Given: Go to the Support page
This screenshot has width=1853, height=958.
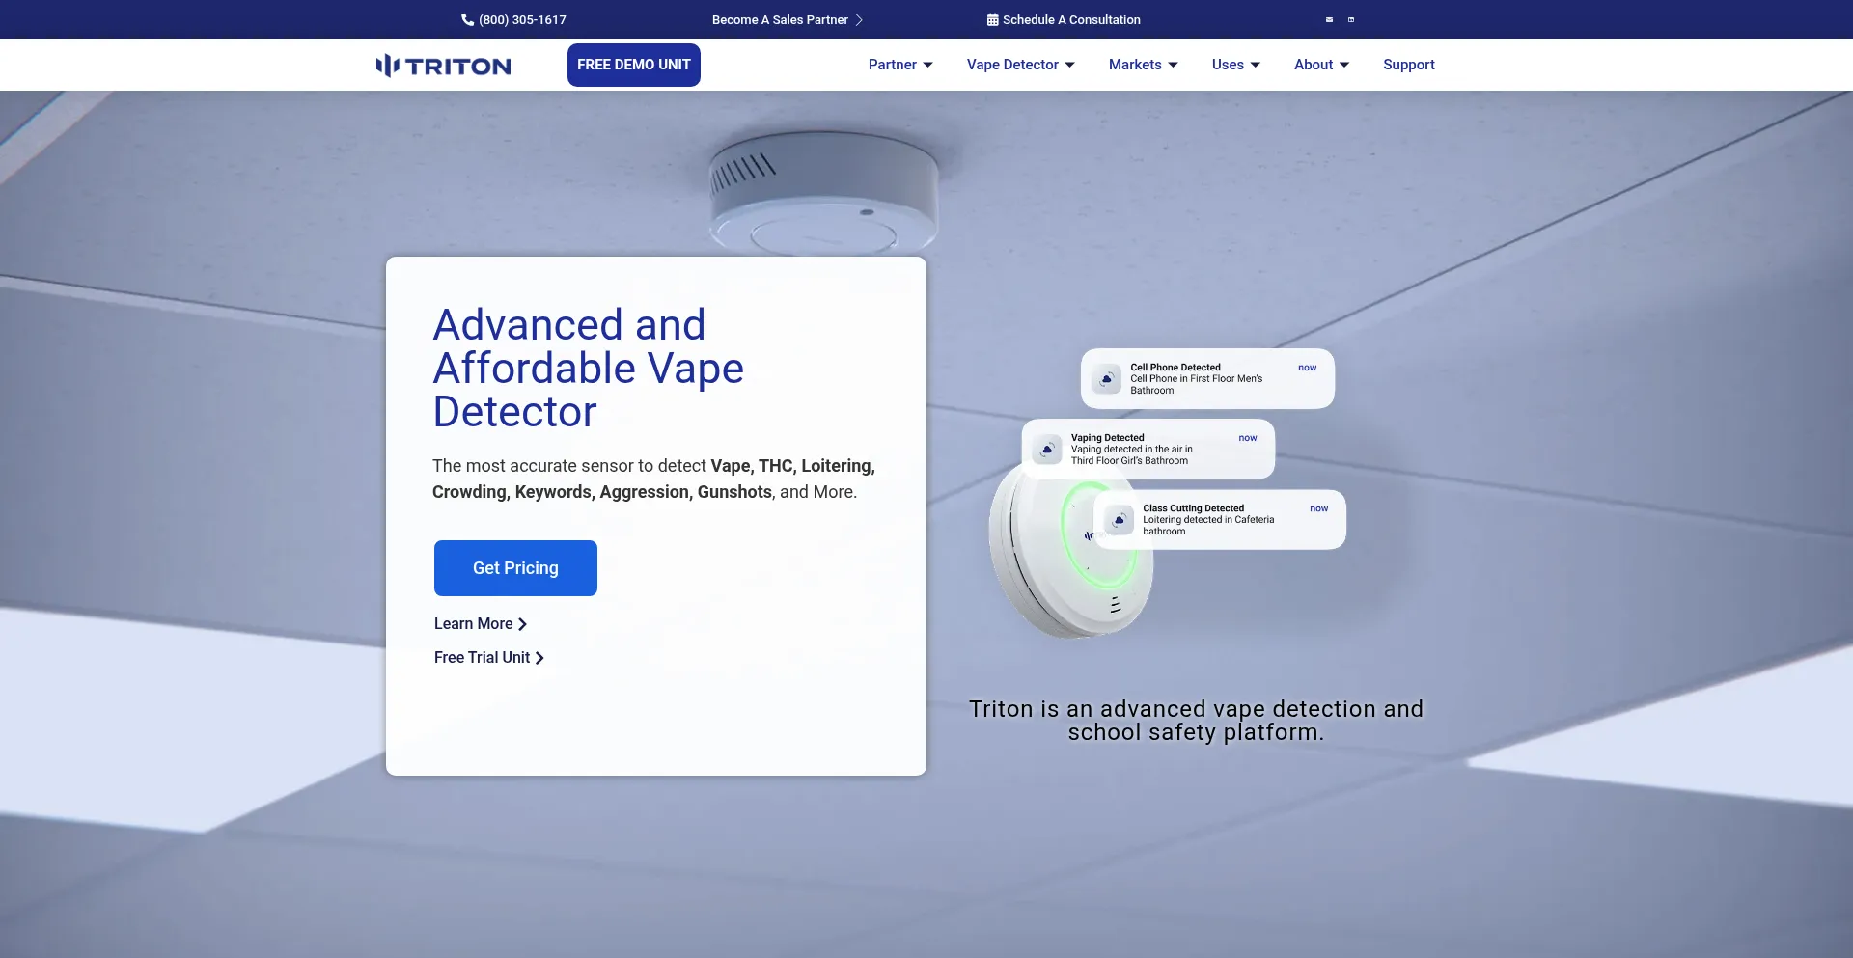Looking at the screenshot, I should (x=1408, y=65).
